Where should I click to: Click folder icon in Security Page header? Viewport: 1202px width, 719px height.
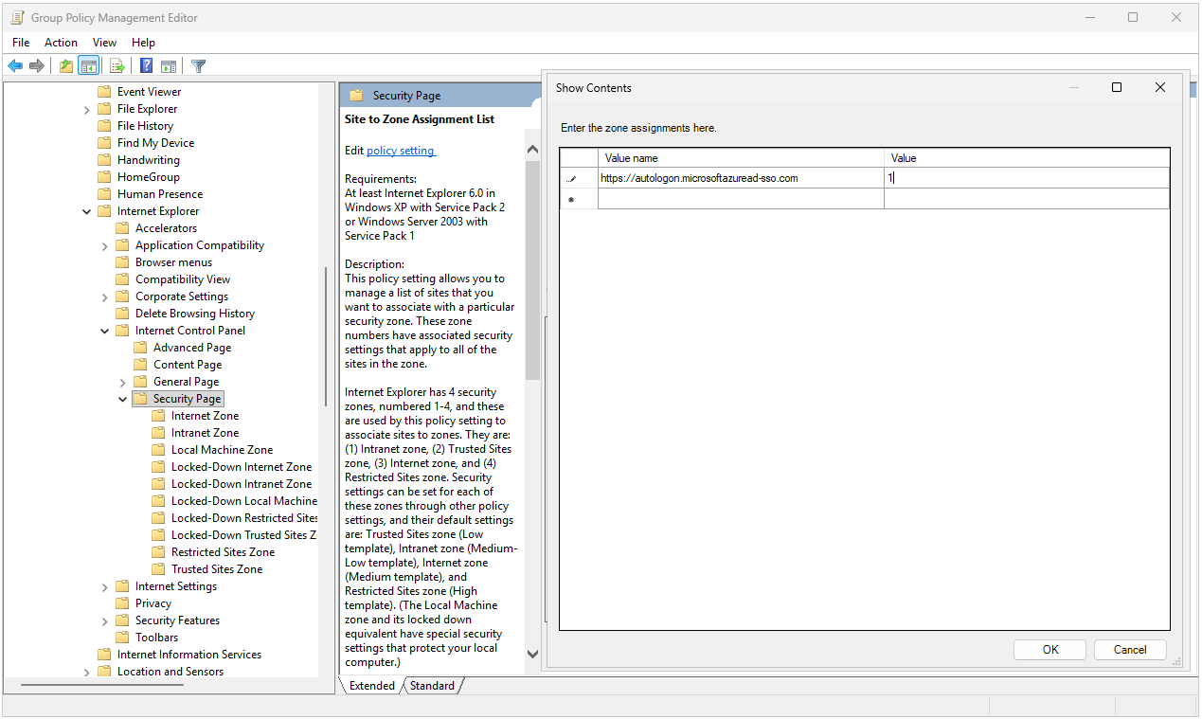(x=356, y=95)
